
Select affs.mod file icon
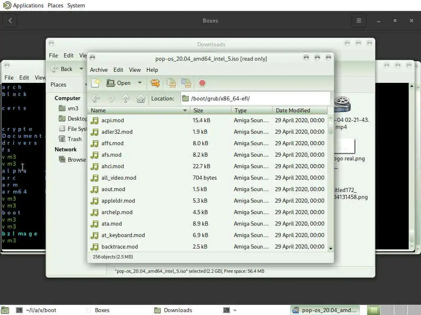pos(95,144)
